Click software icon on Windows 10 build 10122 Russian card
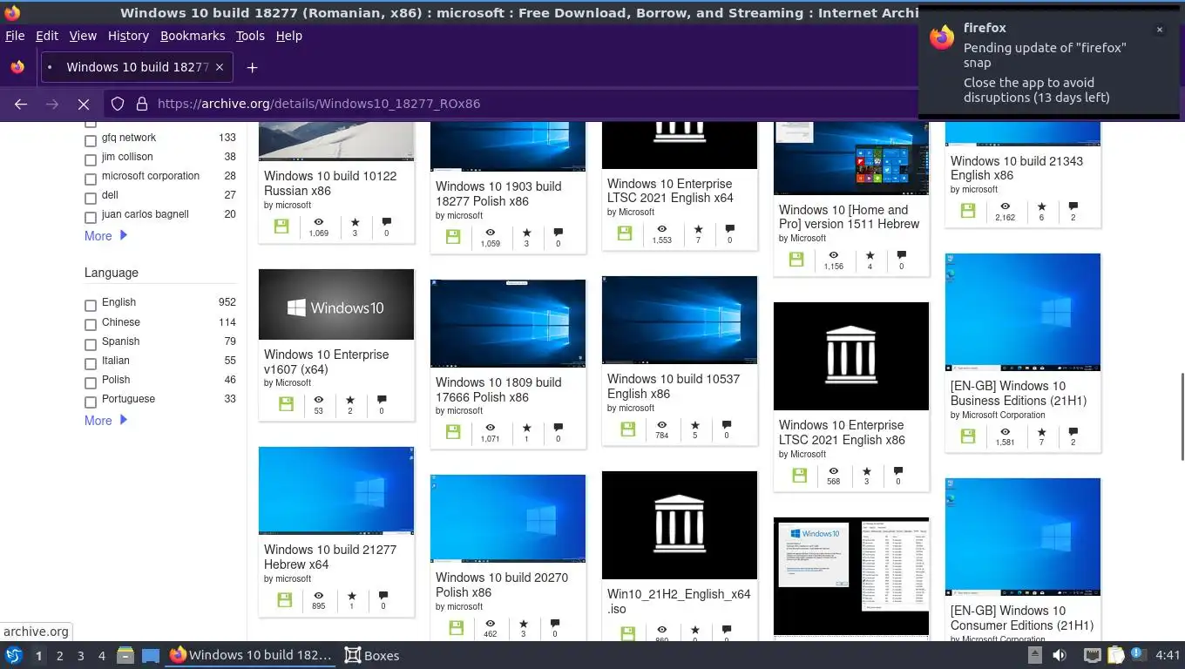This screenshot has width=1185, height=669. [x=281, y=226]
